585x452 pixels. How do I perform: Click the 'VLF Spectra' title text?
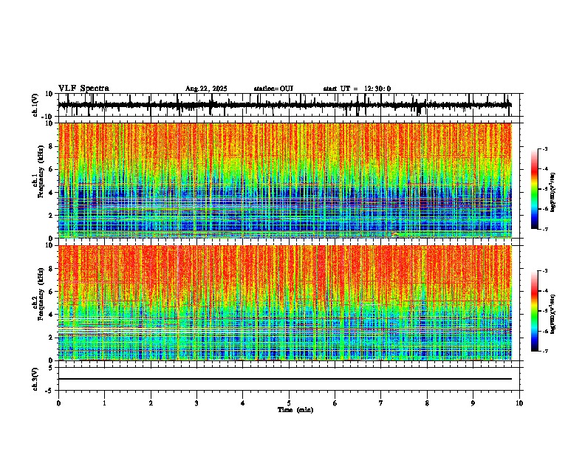[x=83, y=89]
